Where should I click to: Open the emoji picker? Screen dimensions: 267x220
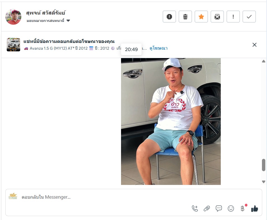coord(231,208)
